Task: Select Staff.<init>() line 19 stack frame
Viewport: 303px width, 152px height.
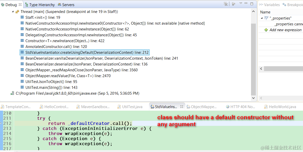Action: click(x=40, y=18)
